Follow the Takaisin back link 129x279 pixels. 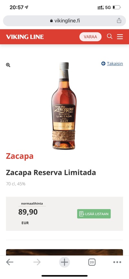[x=115, y=64]
